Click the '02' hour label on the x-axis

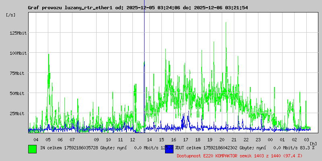pos(295,140)
